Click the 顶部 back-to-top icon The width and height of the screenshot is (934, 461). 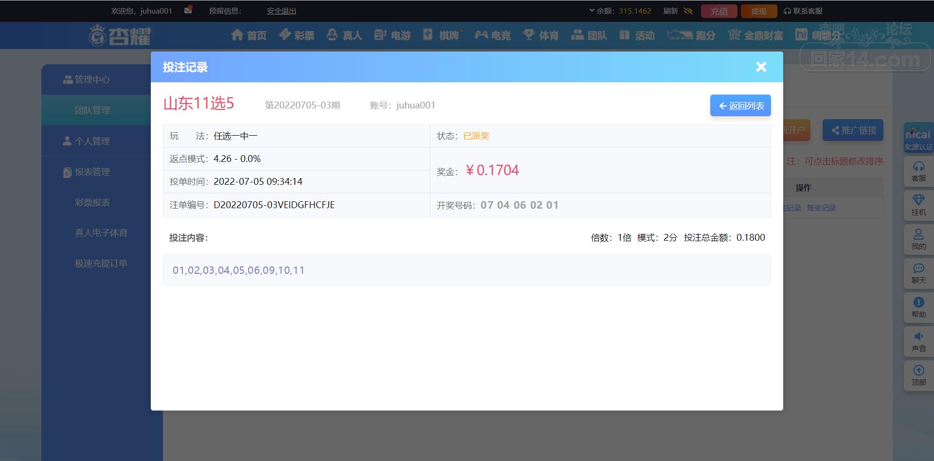tap(918, 376)
